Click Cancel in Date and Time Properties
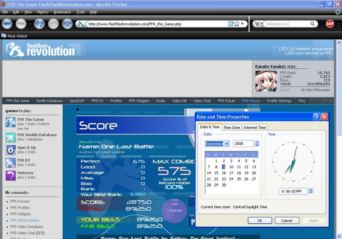The width and height of the screenshot is (342, 239). 286,221
